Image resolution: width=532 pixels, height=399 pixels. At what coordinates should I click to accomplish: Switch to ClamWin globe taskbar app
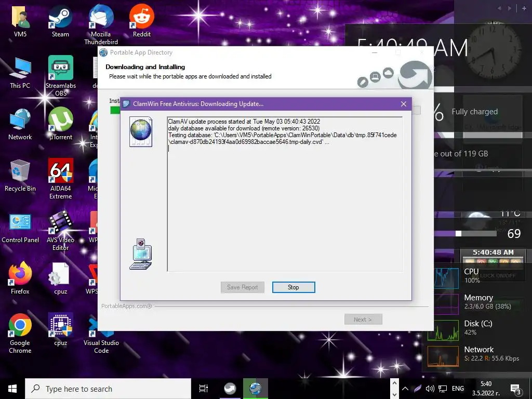pos(255,389)
